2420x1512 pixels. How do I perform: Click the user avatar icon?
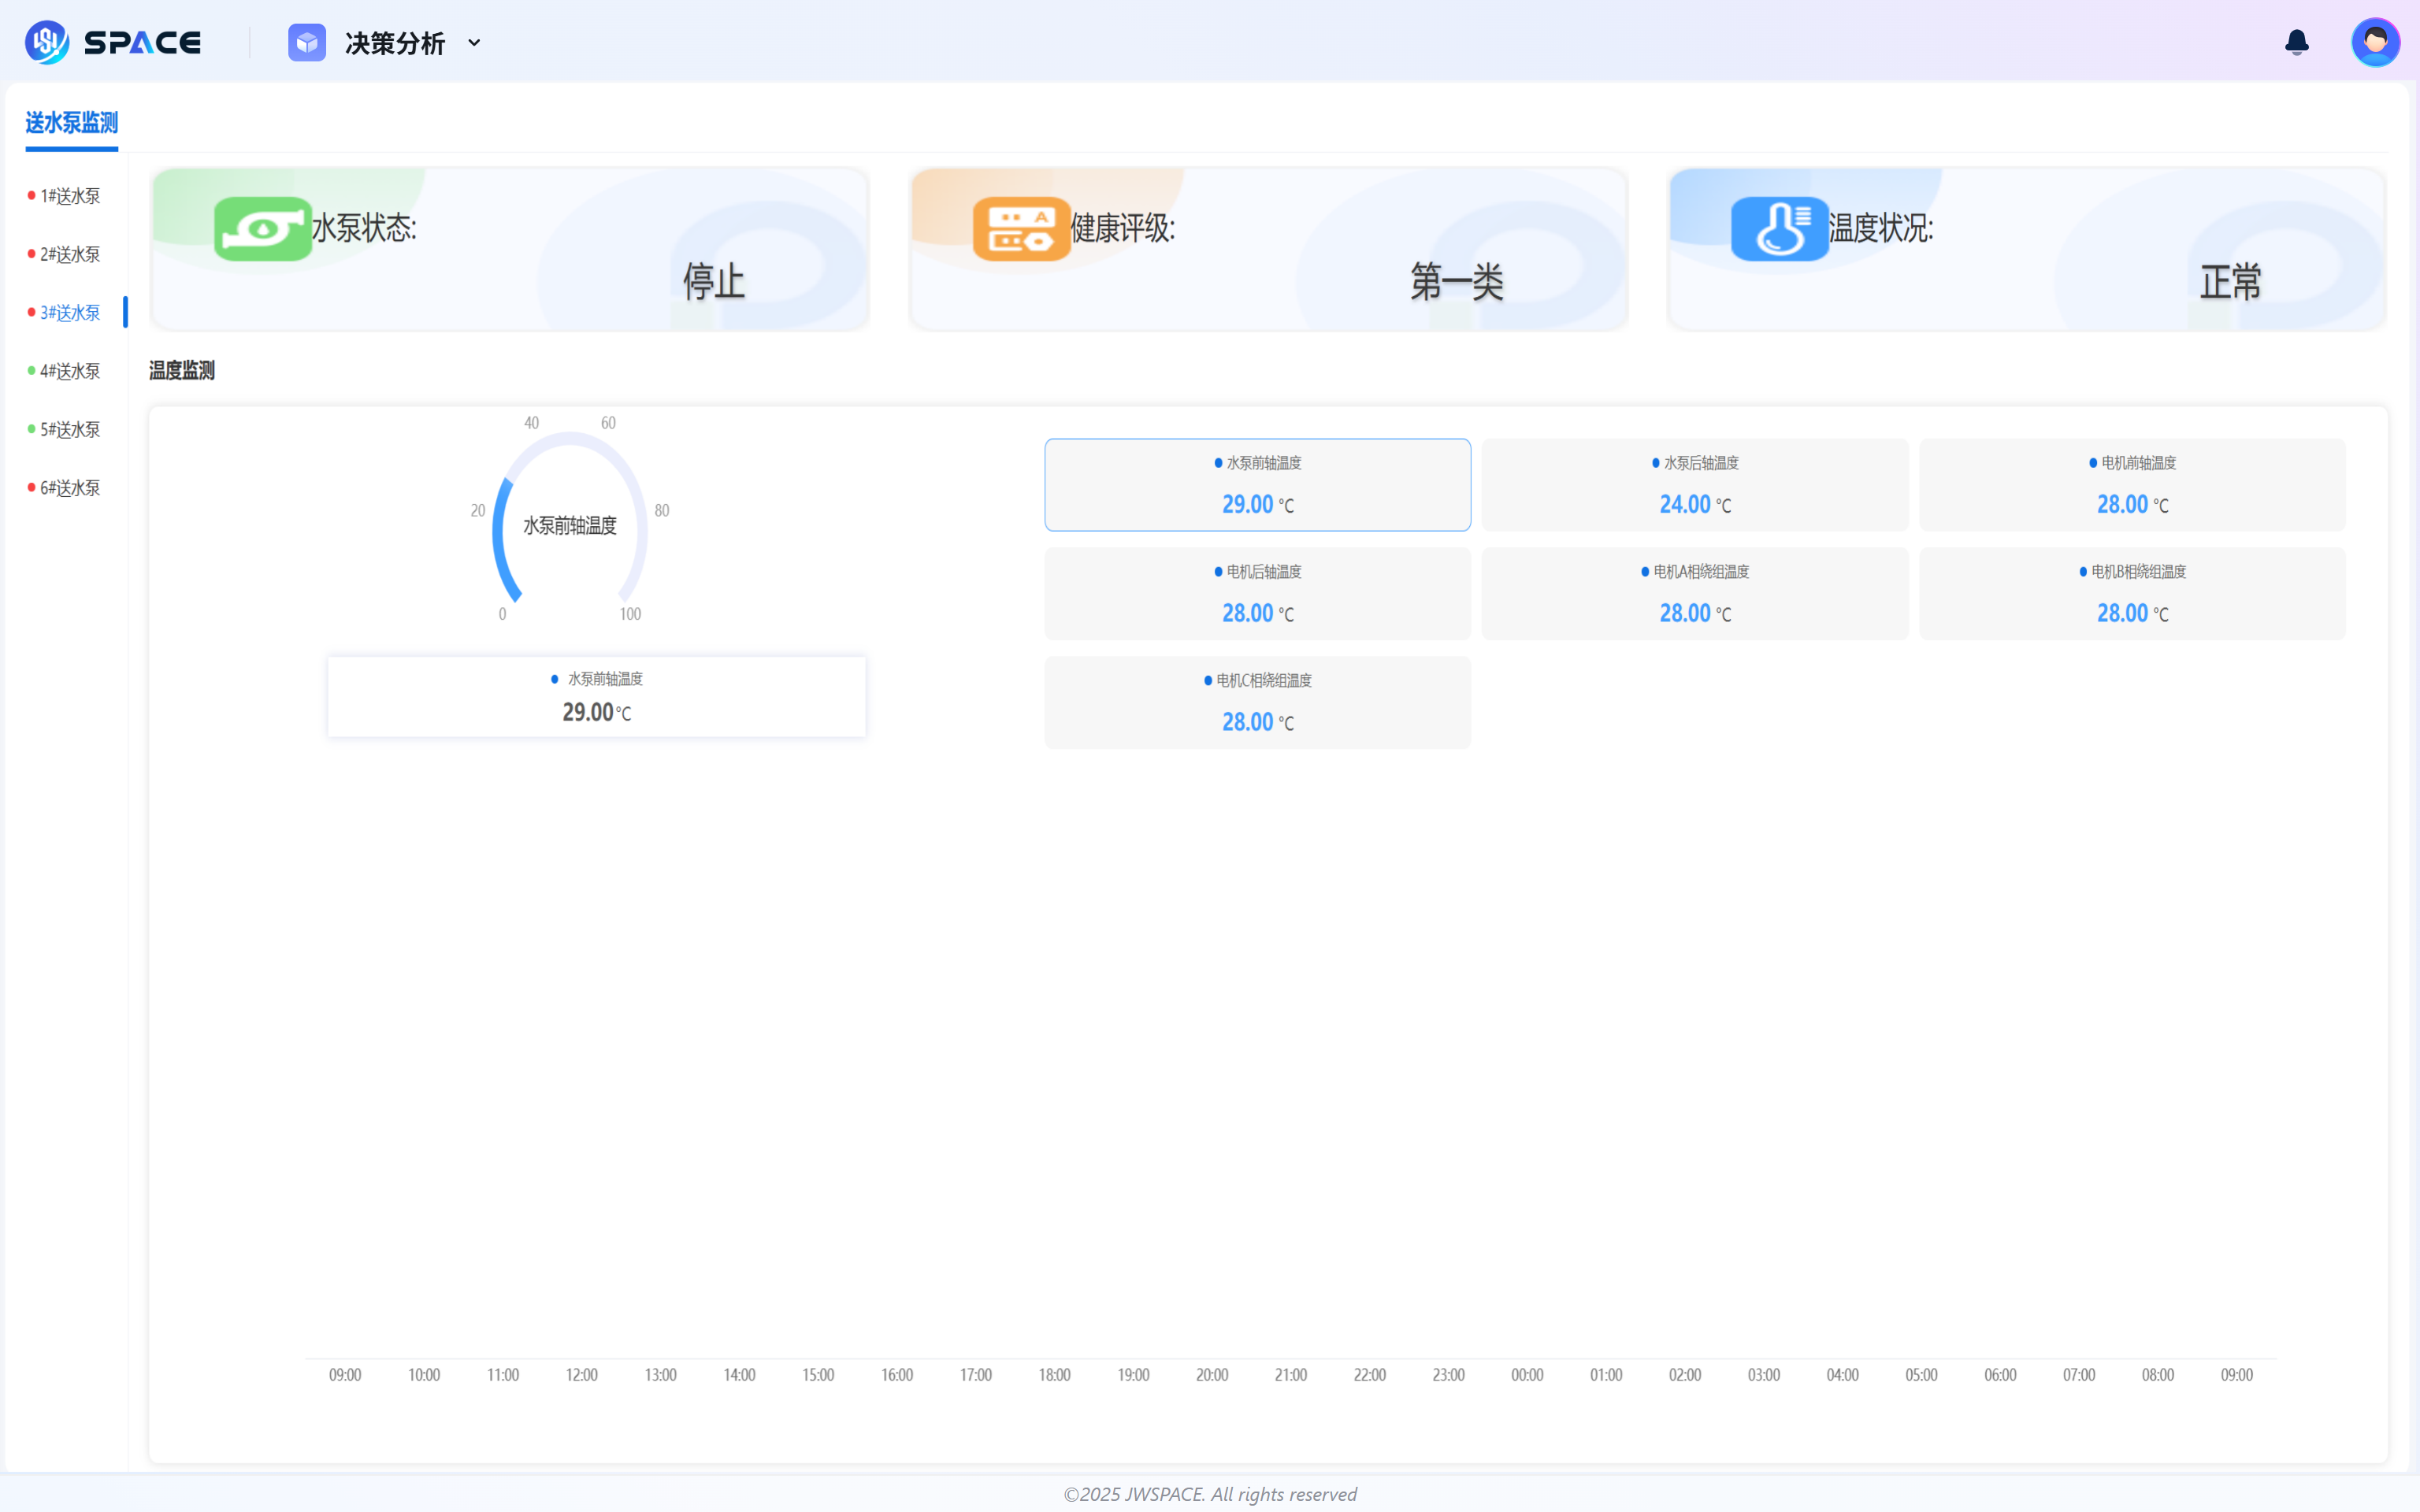pos(2375,41)
